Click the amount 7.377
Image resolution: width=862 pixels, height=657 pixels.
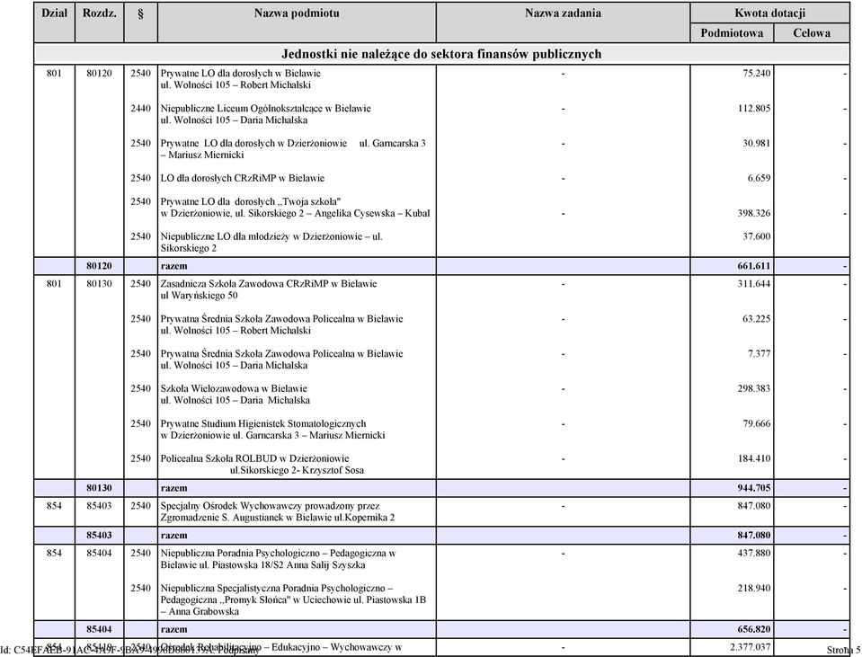point(760,353)
